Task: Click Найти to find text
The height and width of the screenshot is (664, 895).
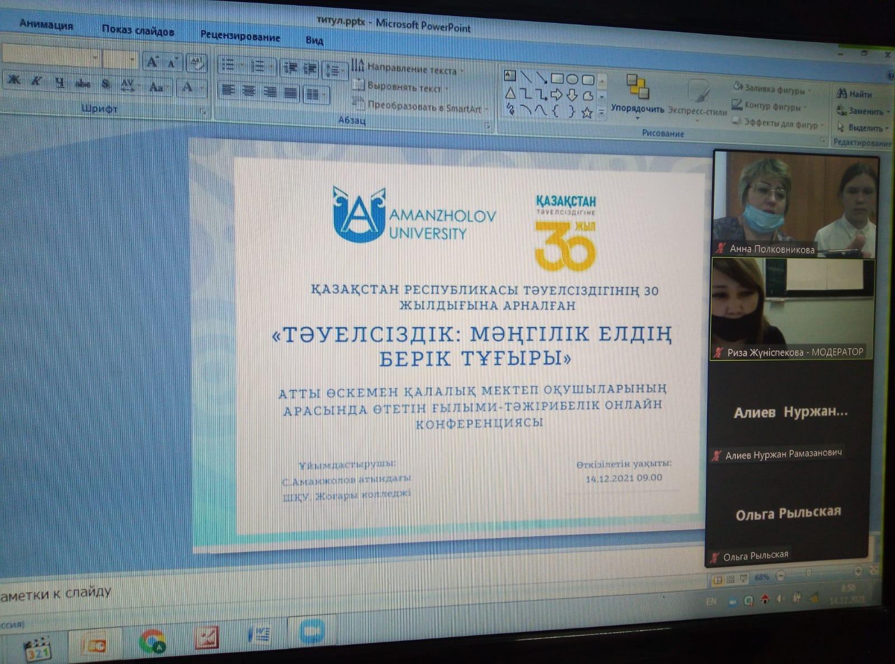Action: (x=855, y=93)
